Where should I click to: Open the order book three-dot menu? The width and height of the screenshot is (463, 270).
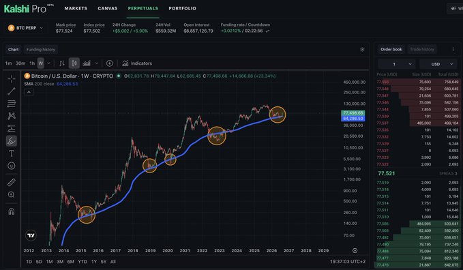(453, 49)
